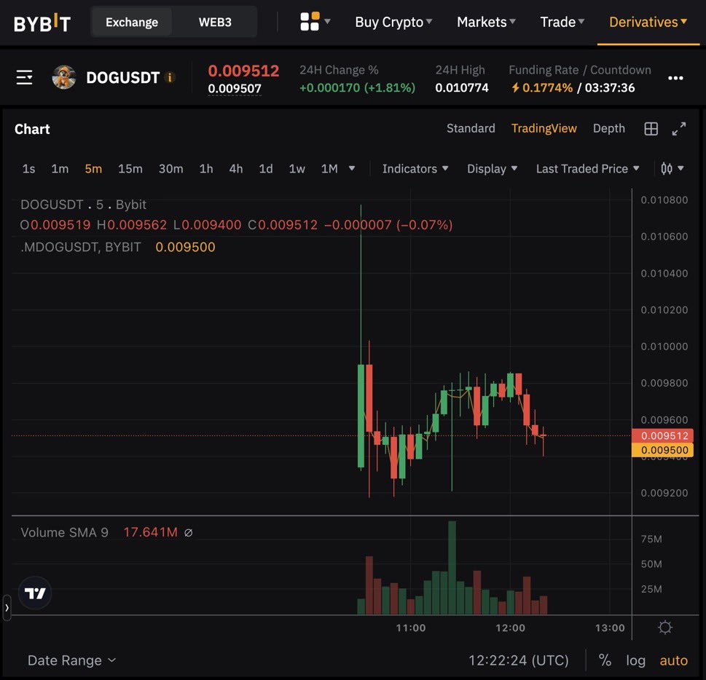The height and width of the screenshot is (680, 706).
Task: Select the 4h timeframe
Action: tap(236, 169)
